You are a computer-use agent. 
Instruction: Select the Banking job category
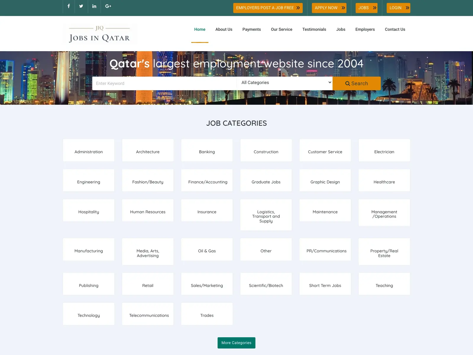click(x=207, y=150)
